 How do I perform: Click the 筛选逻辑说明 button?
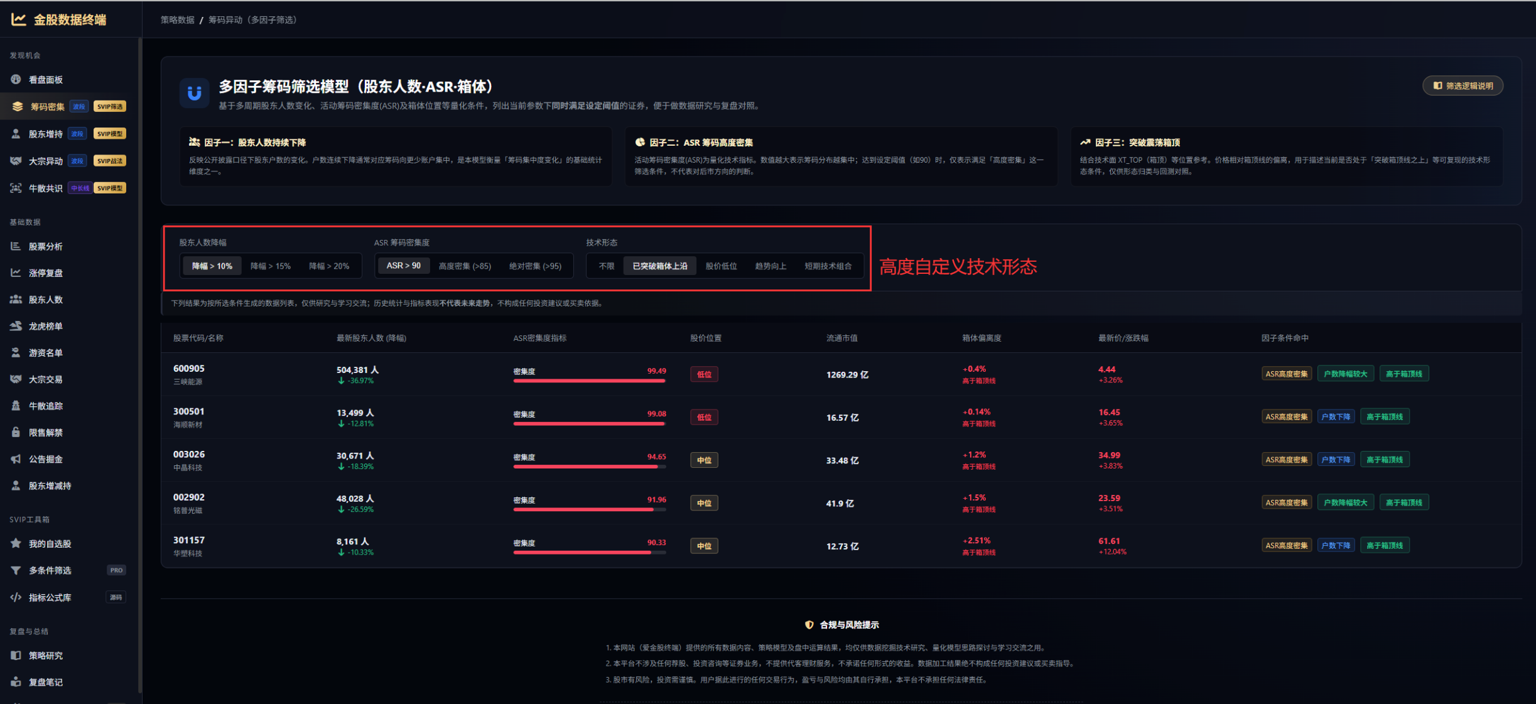(x=1463, y=86)
